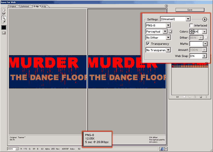Click the Alpha 255 readout

click(50, 149)
